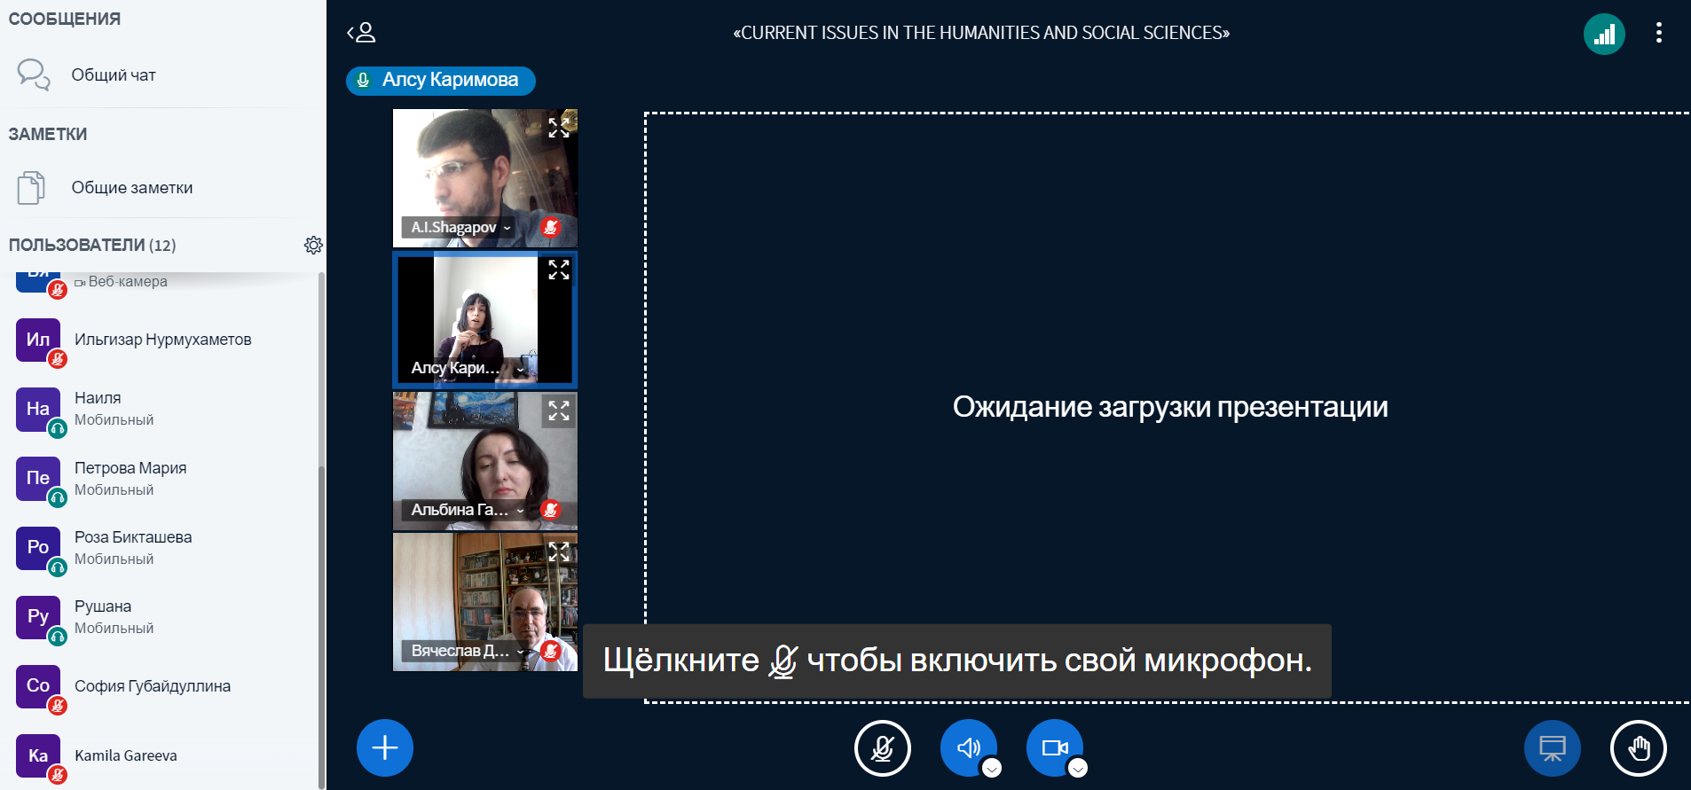Image resolution: width=1691 pixels, height=790 pixels.
Task: Open Общий чат
Action: point(114,75)
